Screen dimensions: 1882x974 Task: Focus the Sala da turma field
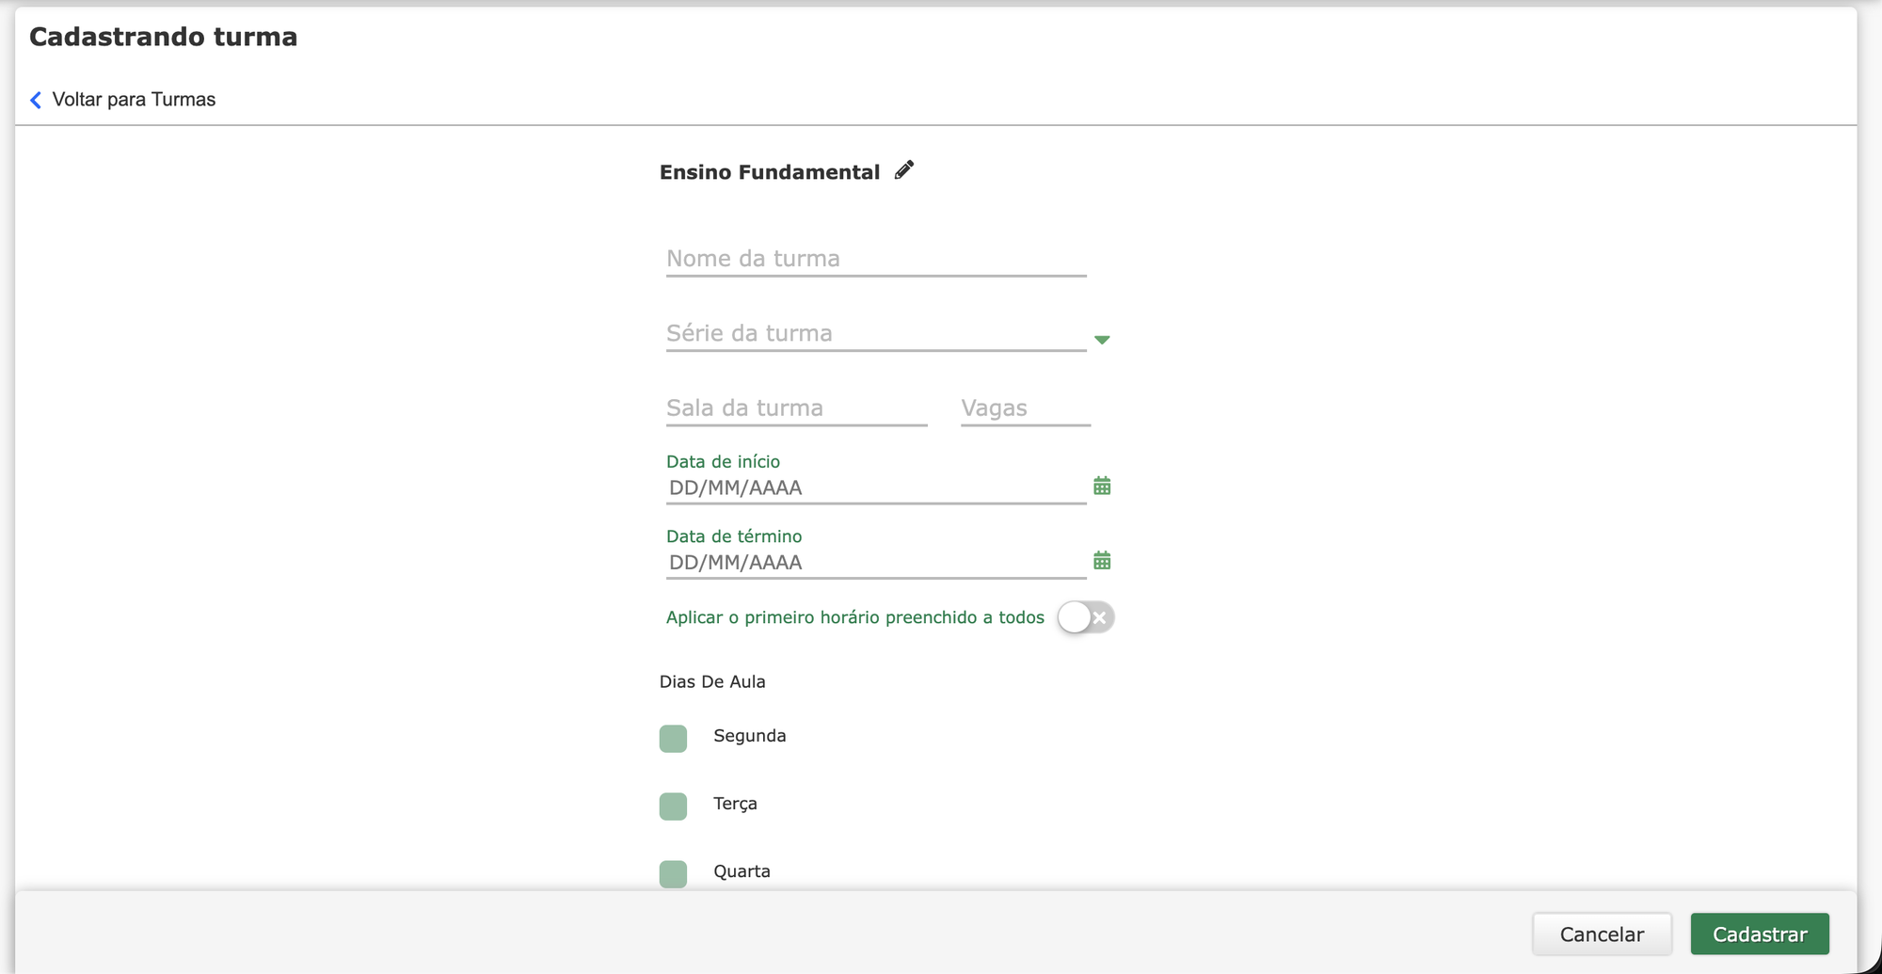(x=797, y=408)
